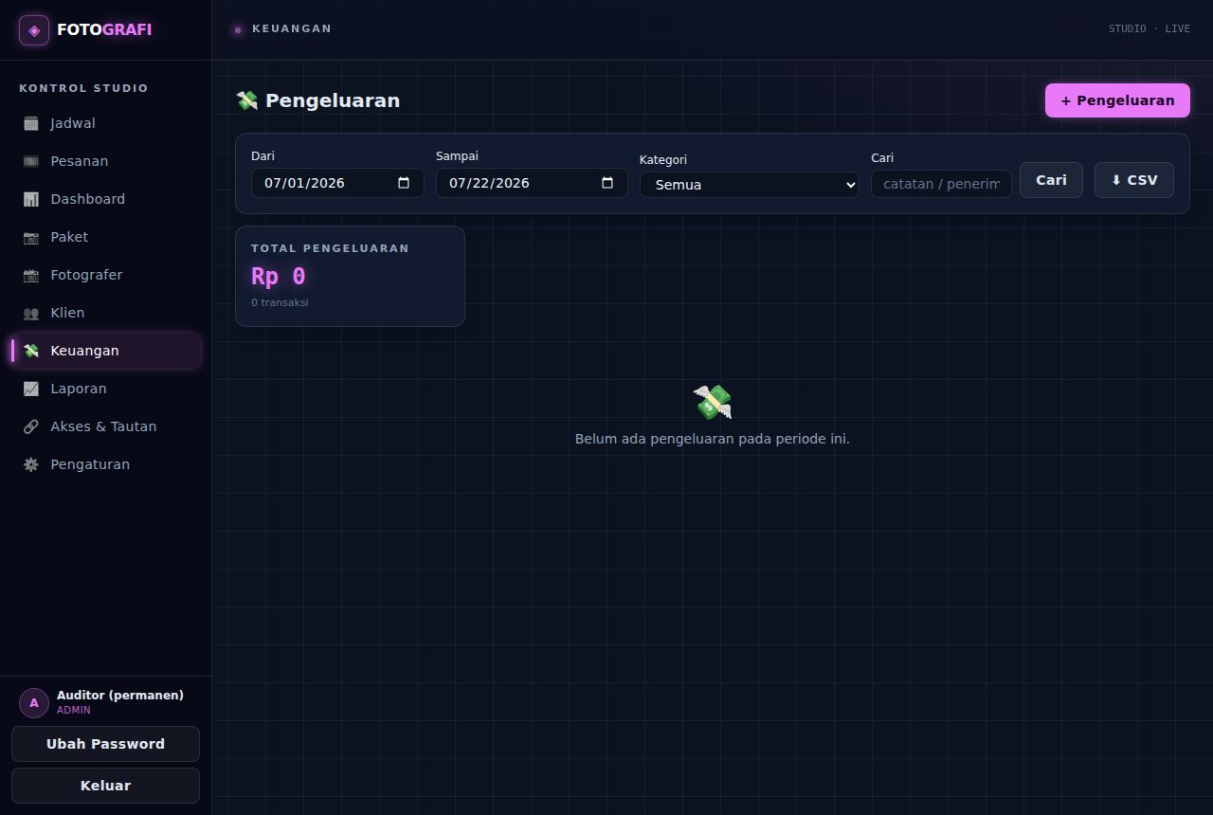Click the Ubah Password button
This screenshot has width=1213, height=815.
click(105, 744)
